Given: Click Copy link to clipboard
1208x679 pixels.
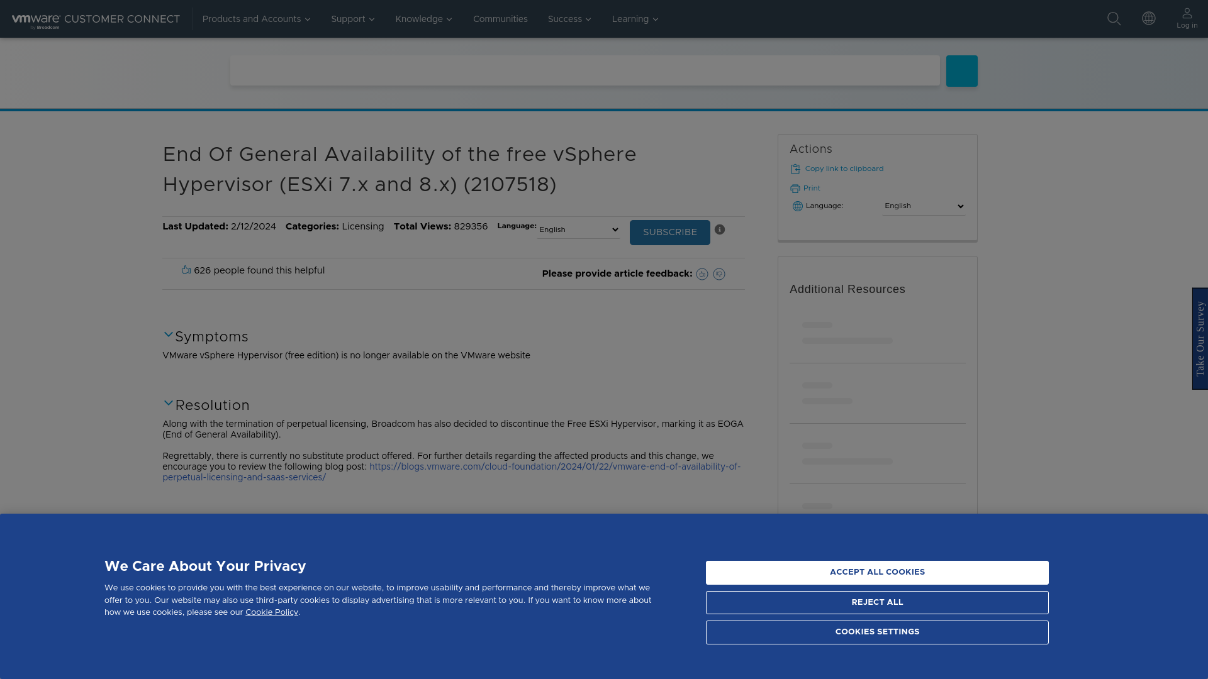Looking at the screenshot, I should (x=844, y=169).
